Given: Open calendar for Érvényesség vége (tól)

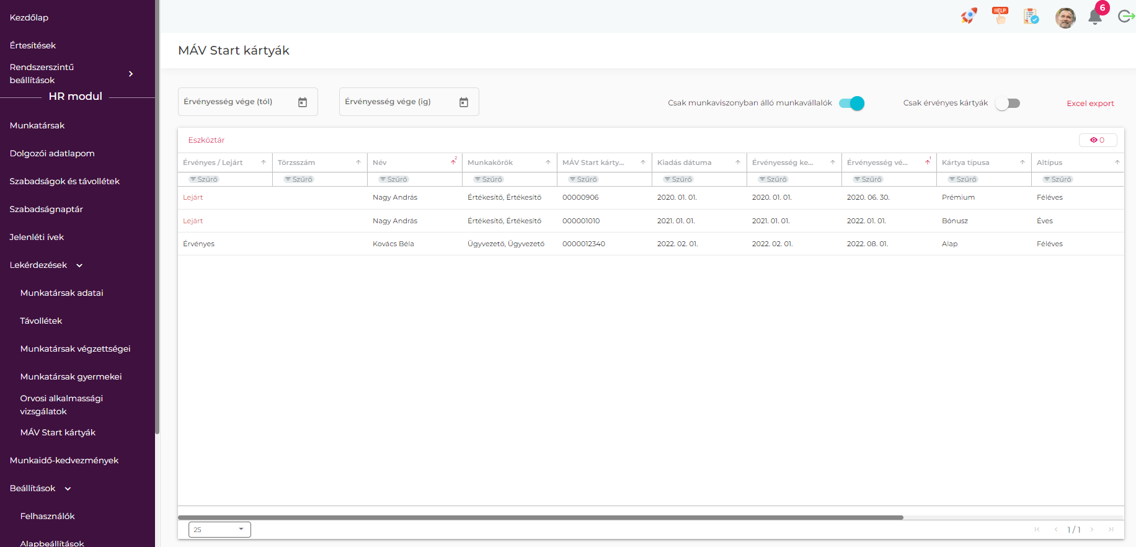Looking at the screenshot, I should [x=303, y=102].
